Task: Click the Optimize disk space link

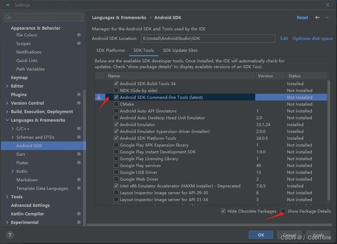Action: pos(313,38)
